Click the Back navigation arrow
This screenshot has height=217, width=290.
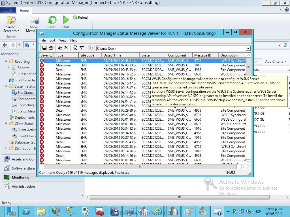click(5, 45)
